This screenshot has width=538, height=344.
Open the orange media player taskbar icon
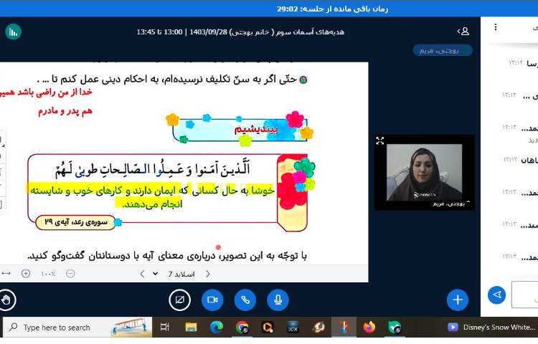268,328
